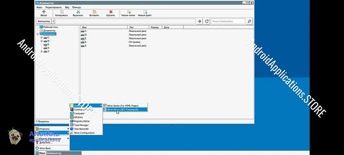The image size is (344, 155).
Task: Open the Редактировать menu
Action: coord(53,7)
